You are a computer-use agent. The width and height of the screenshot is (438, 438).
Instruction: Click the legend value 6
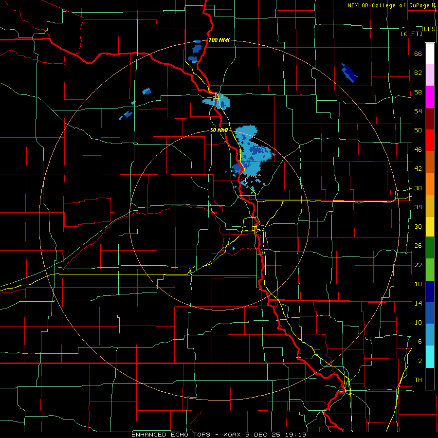(420, 342)
